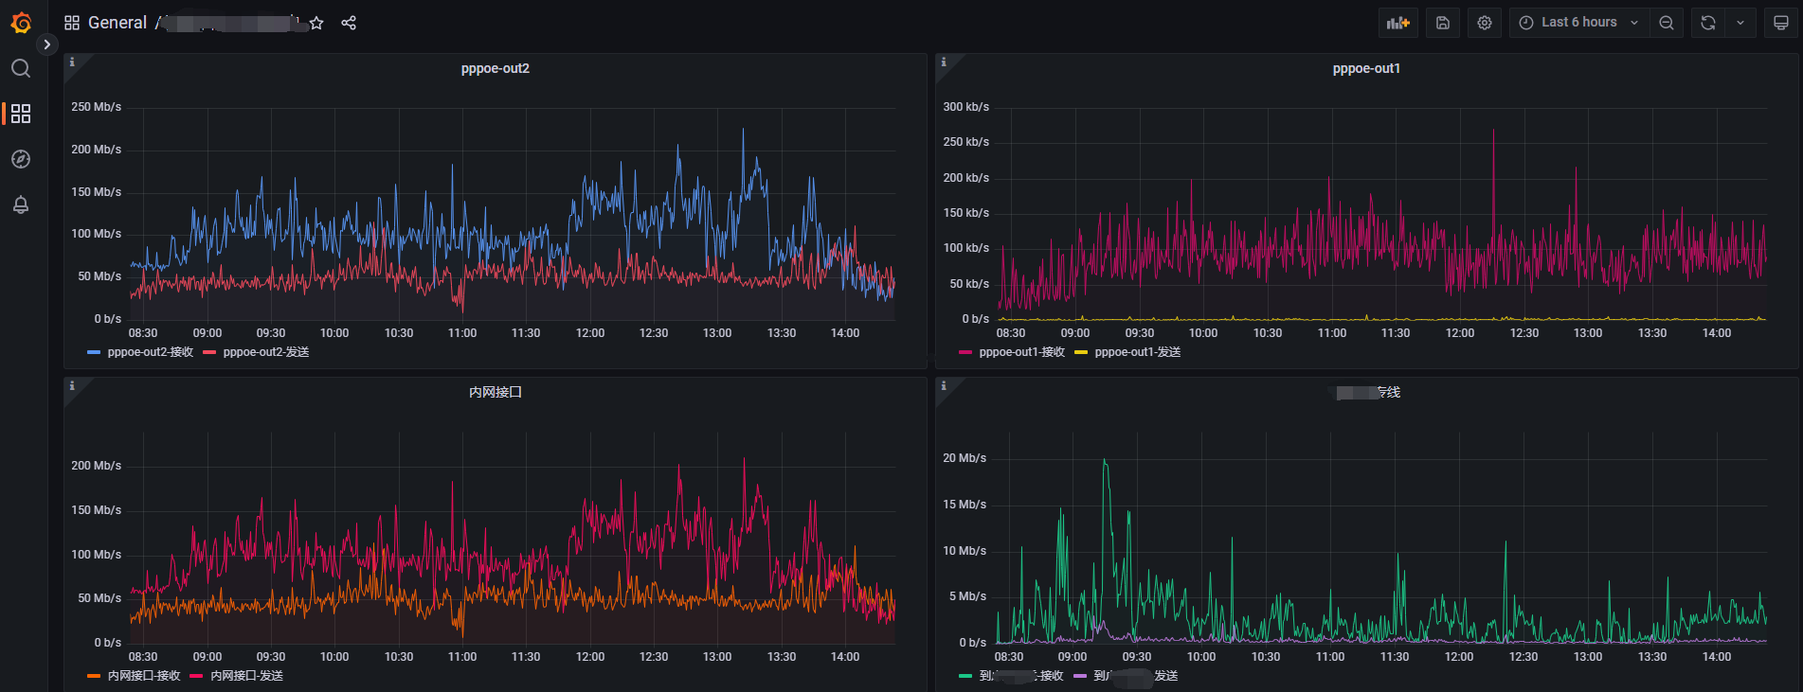This screenshot has width=1803, height=692.
Task: Open the 专线 panel title menu
Action: pyautogui.click(x=1368, y=392)
